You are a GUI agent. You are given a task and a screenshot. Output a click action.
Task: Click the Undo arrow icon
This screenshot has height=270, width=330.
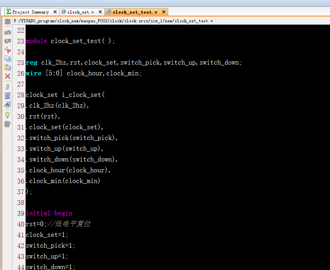point(8,32)
